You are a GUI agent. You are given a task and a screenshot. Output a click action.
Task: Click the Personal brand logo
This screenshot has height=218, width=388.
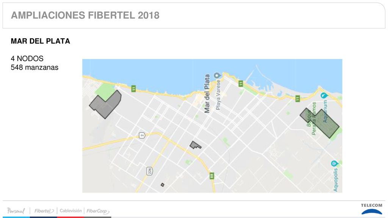pos(16,211)
